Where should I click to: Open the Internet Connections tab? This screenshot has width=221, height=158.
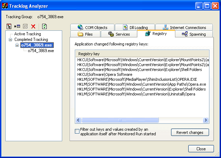pos(184,27)
